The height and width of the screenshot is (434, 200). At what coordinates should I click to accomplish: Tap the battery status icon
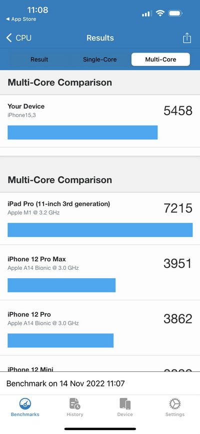tap(175, 13)
